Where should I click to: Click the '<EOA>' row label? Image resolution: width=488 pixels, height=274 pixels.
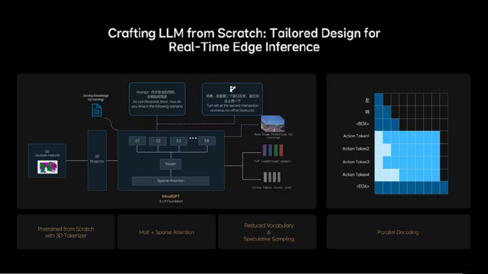tap(363, 186)
